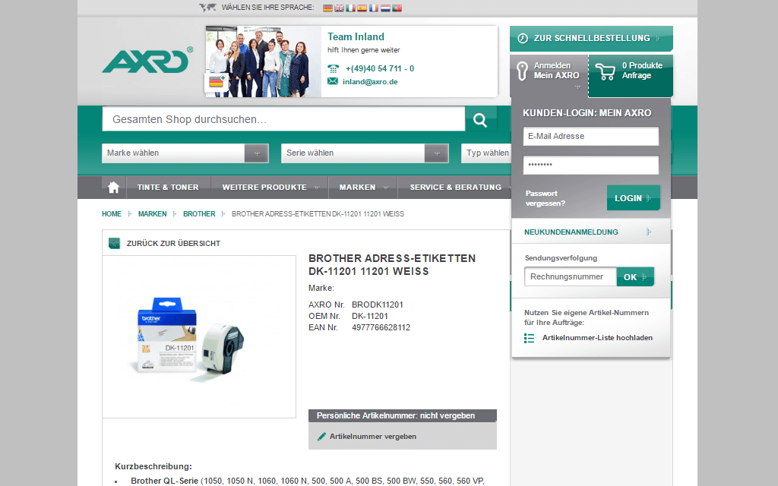Click the clock icon on Schnellbestellung
The image size is (778, 486).
(x=523, y=38)
